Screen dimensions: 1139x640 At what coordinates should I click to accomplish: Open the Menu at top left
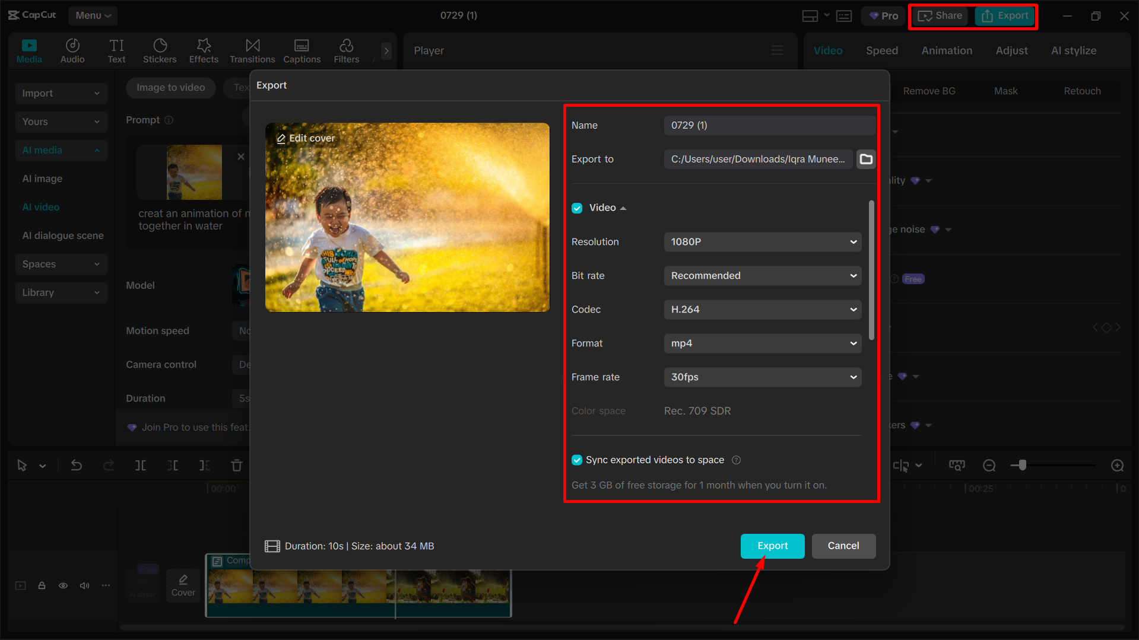pos(93,15)
